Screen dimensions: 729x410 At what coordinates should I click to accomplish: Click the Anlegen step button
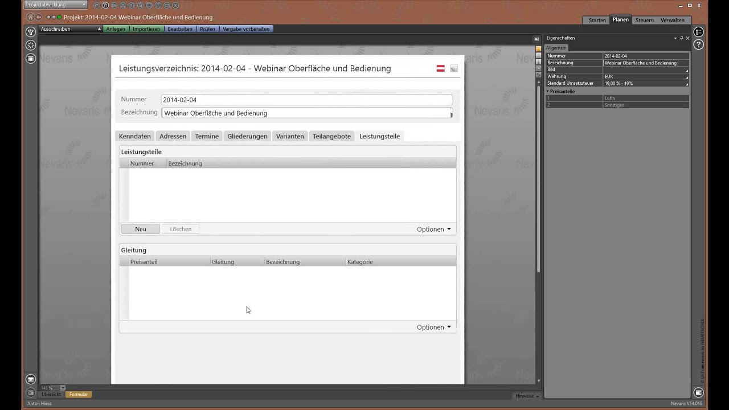116,29
